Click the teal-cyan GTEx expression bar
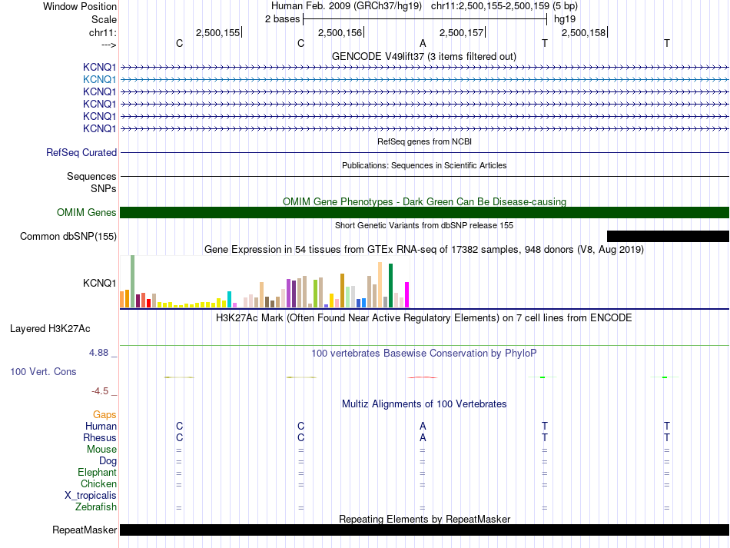Viewport: 730px width, 548px height. tap(230, 300)
